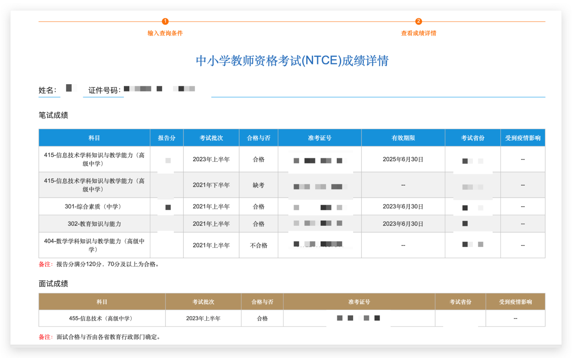This screenshot has width=572, height=358.
Task: Click the 缺考 result cell
Action: click(259, 185)
